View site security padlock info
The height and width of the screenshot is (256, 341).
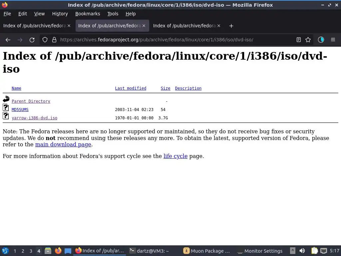tap(54, 40)
